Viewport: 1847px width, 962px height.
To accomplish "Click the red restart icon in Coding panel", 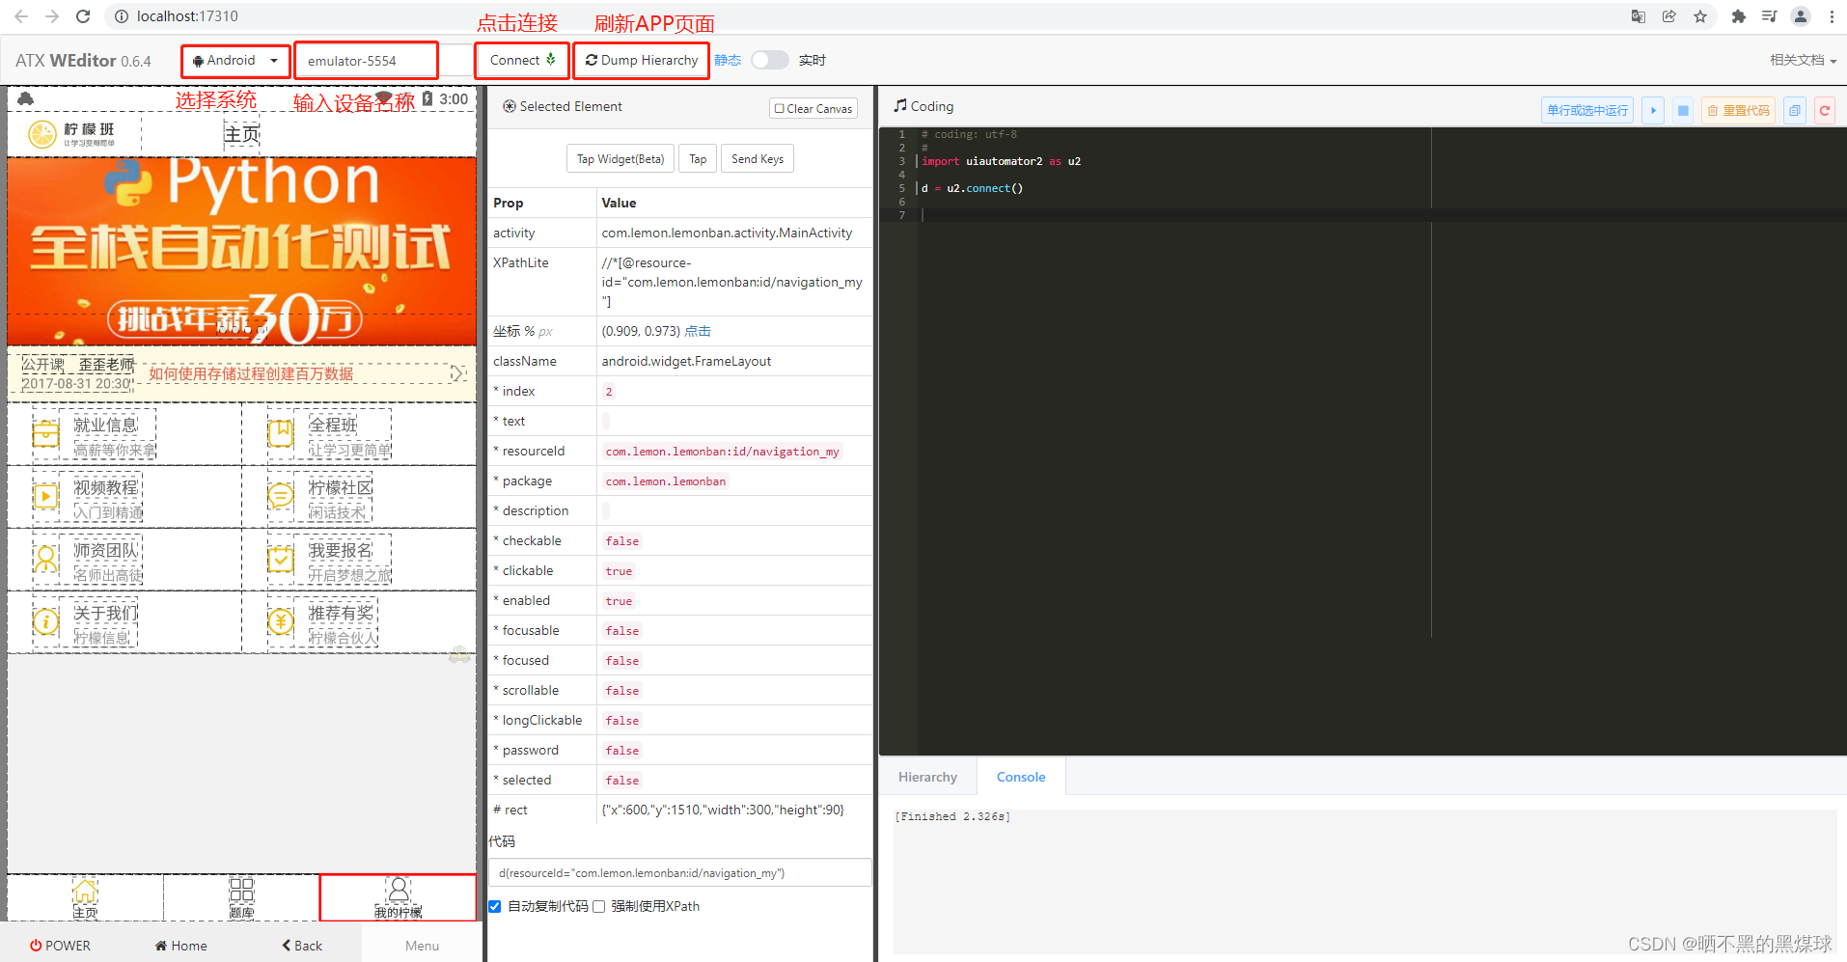I will coord(1825,110).
